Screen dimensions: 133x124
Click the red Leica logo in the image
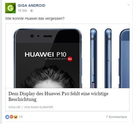70,59
